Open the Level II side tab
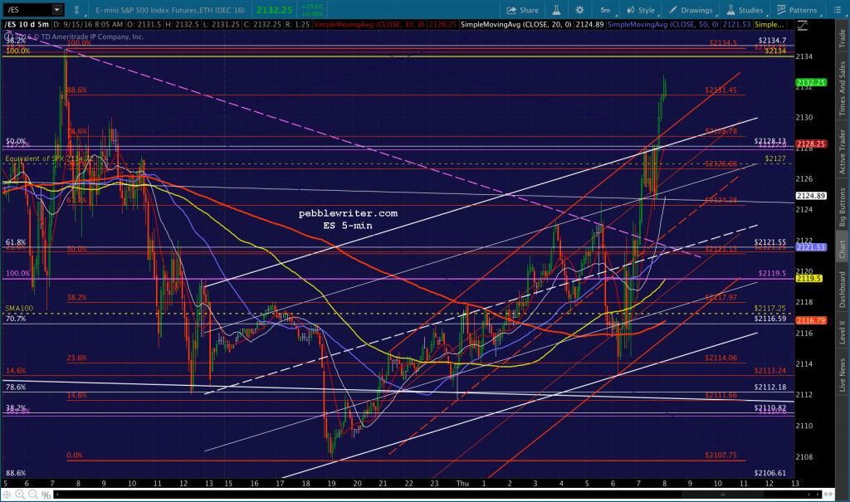850x502 pixels. pos(843,332)
